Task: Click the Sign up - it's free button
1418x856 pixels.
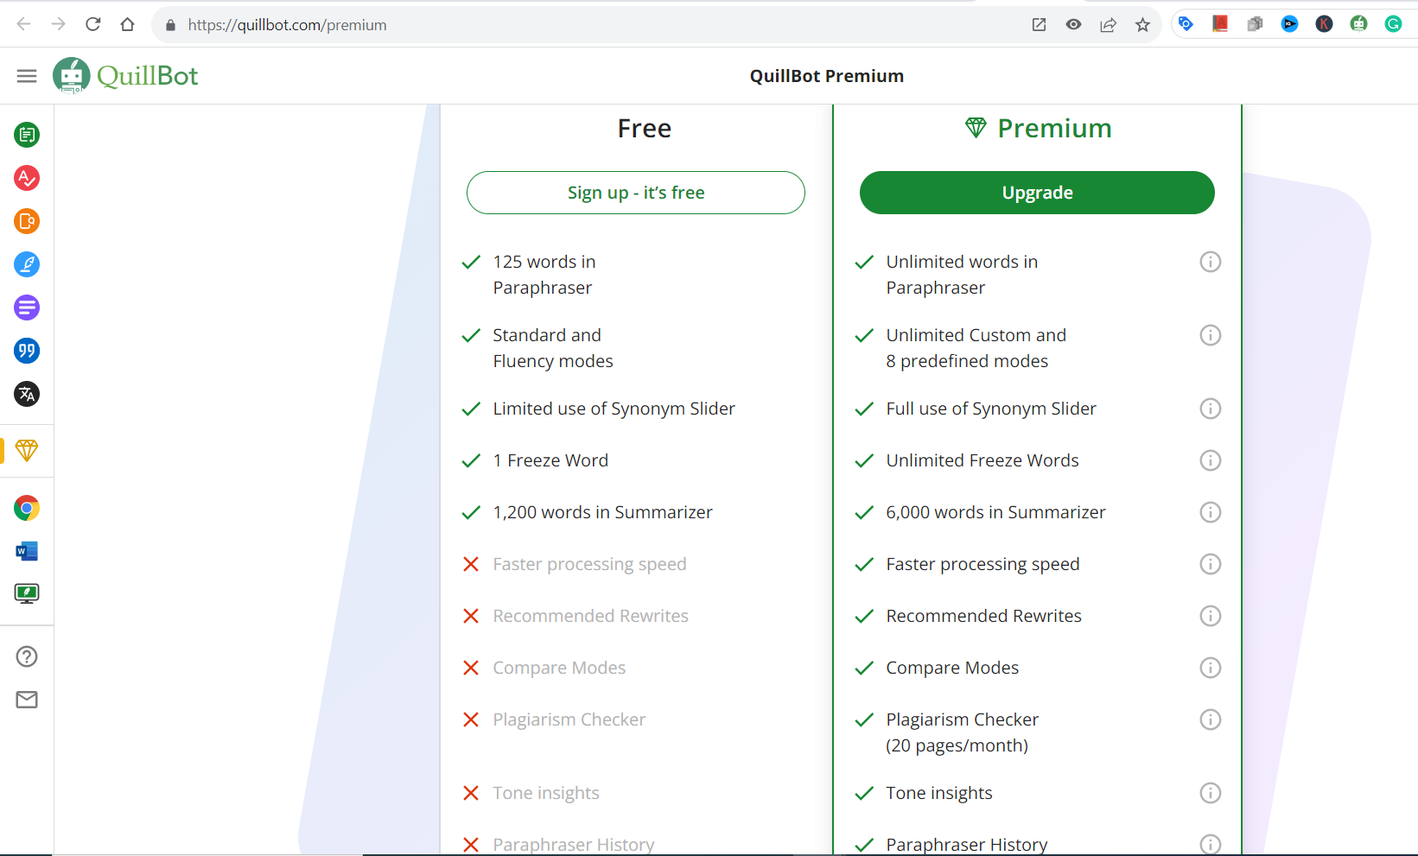Action: tap(636, 193)
